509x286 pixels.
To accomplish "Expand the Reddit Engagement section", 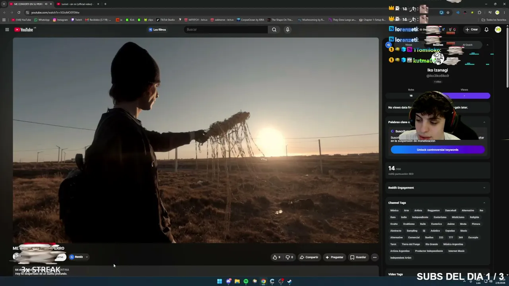I will 484,188.
